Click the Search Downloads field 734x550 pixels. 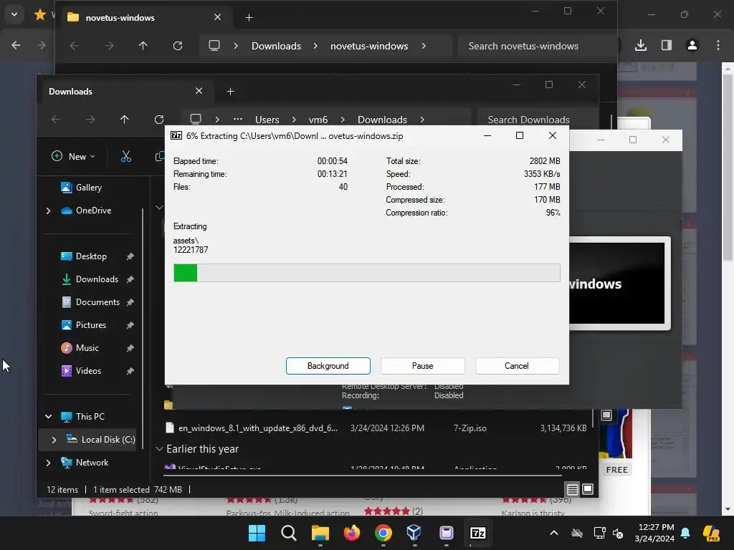coord(538,120)
